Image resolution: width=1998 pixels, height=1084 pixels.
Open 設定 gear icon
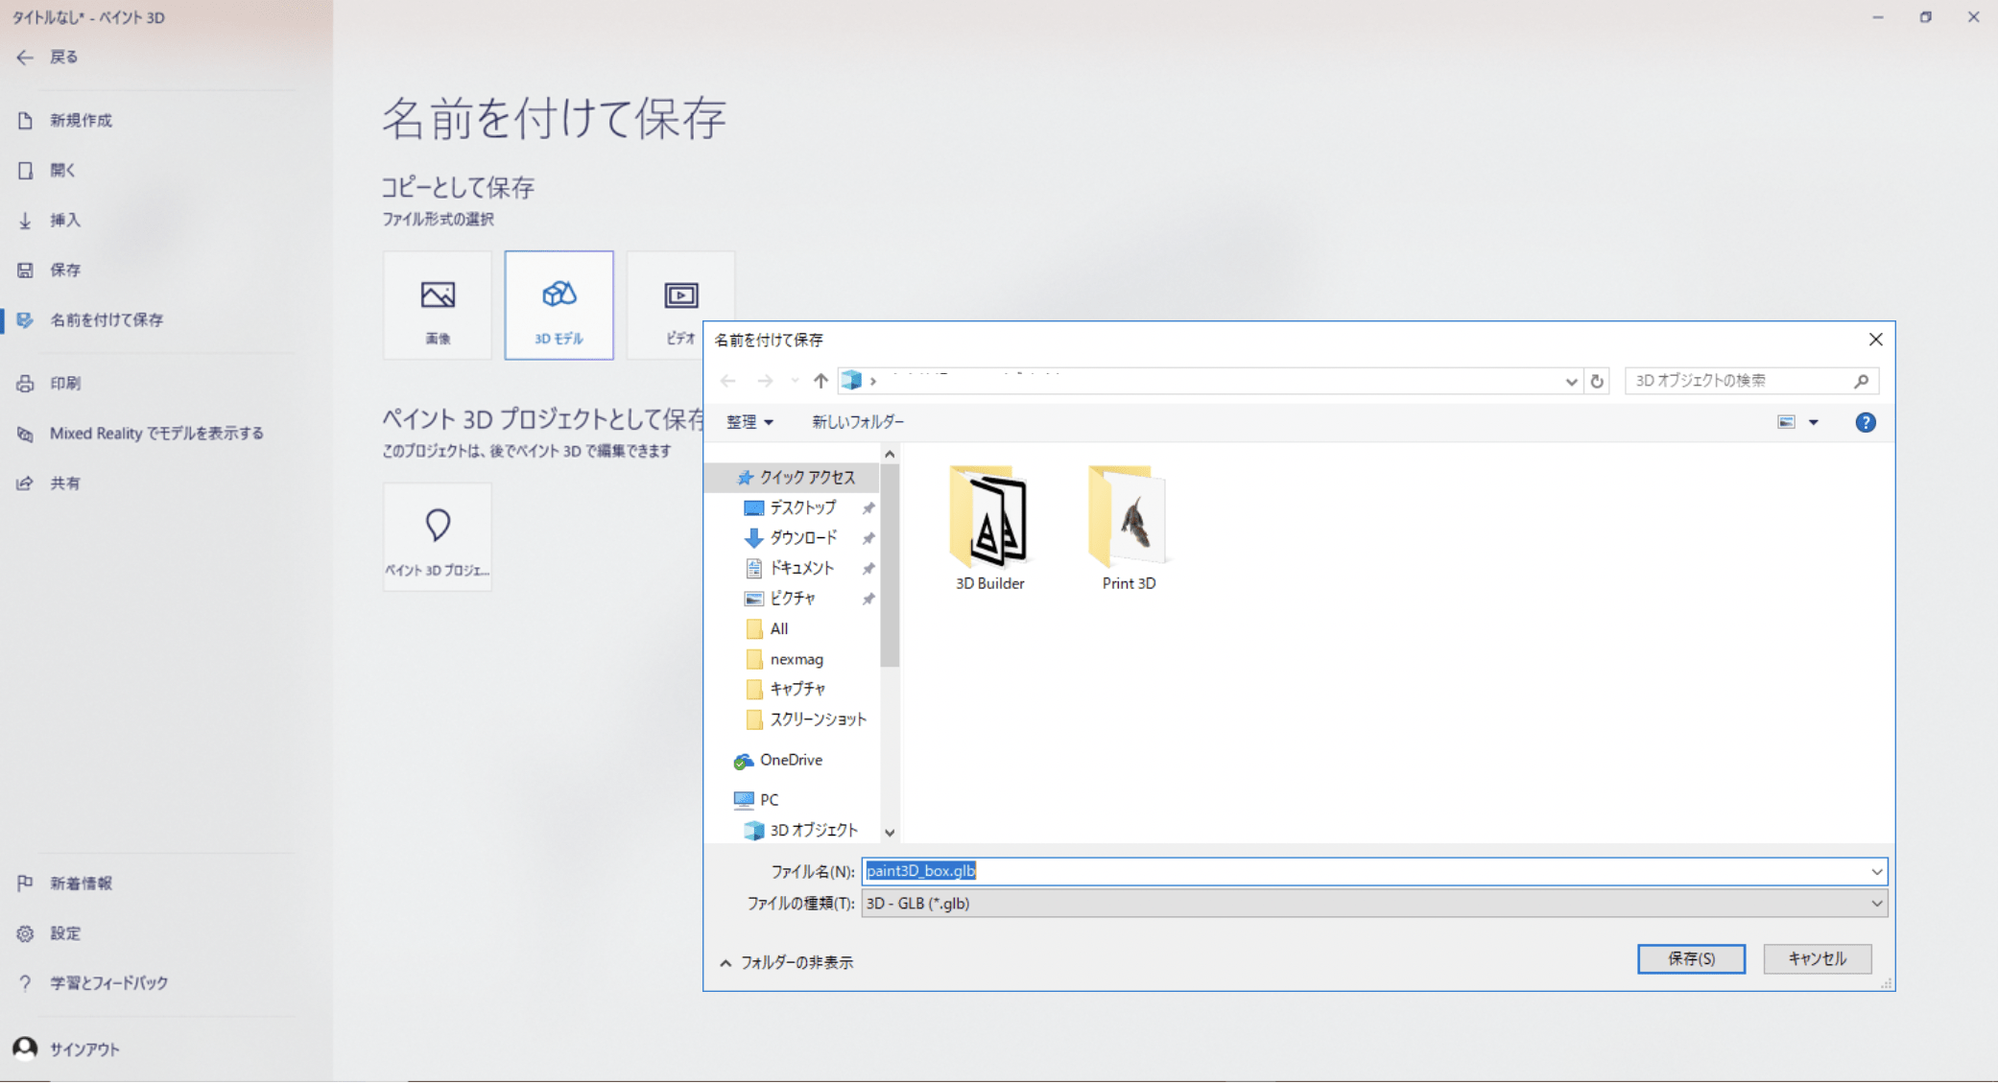[25, 933]
